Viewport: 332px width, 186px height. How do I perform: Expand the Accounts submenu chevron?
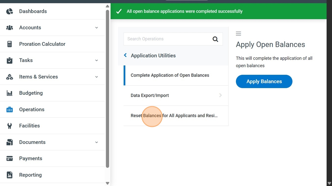point(97,28)
